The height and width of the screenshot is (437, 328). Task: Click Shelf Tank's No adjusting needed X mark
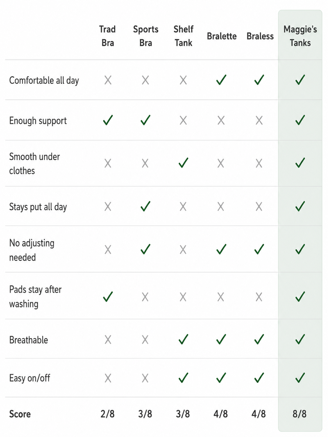point(183,250)
